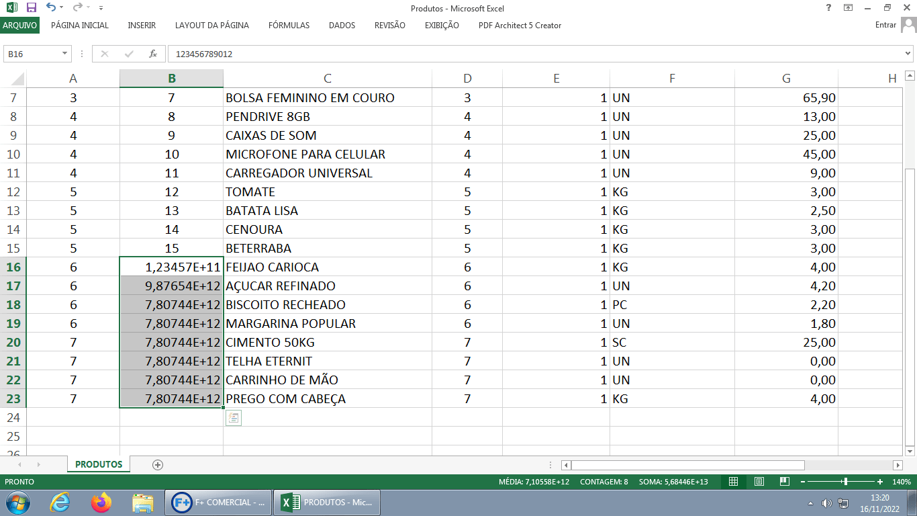Select the PENDRIVE 8GB cell
Viewport: 917px width, 516px height.
tap(328, 116)
